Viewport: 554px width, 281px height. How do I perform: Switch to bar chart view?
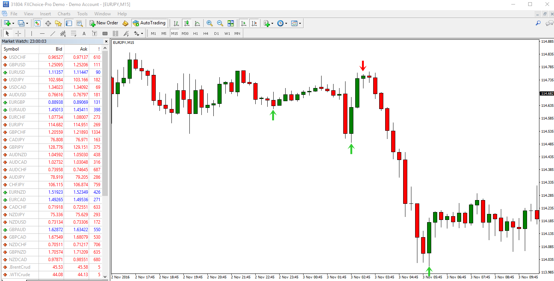(x=176, y=23)
